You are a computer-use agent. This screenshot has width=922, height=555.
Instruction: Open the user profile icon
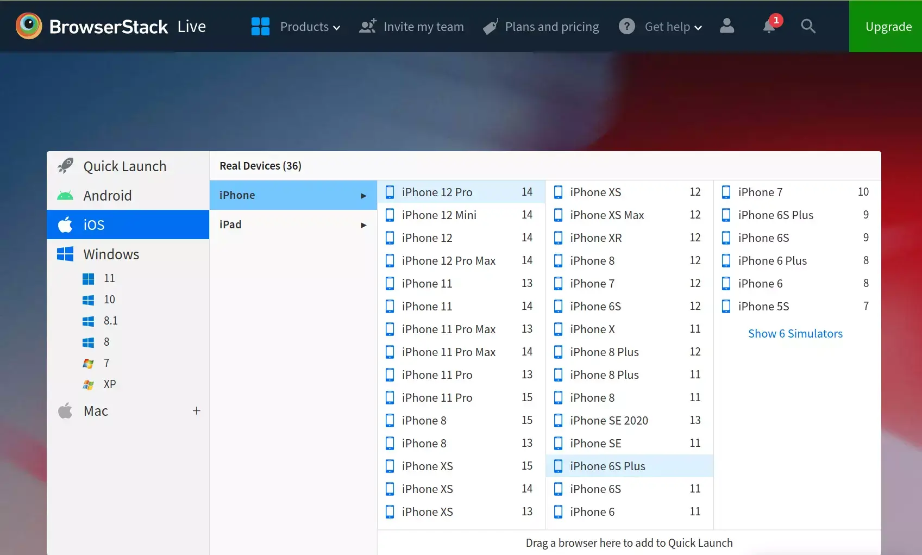pyautogui.click(x=727, y=26)
